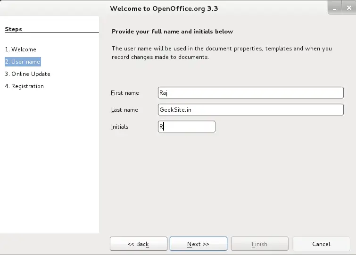Click the heading Provide your full name
356x255 pixels.
(x=172, y=32)
